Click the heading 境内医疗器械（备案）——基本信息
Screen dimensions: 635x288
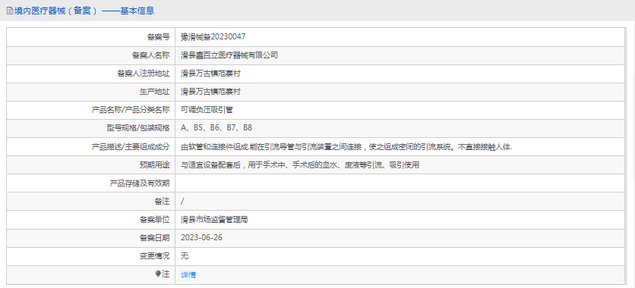click(84, 11)
